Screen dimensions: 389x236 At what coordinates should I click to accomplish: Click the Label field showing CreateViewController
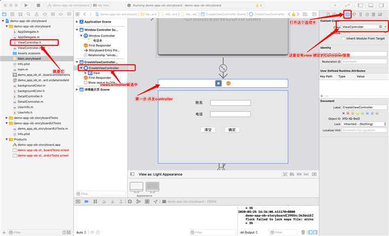point(364,107)
